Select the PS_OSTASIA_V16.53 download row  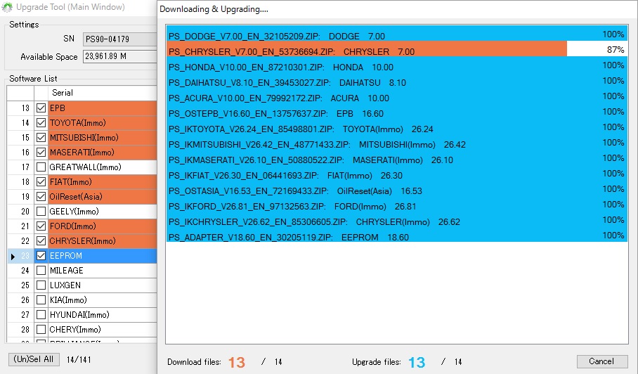(397, 188)
